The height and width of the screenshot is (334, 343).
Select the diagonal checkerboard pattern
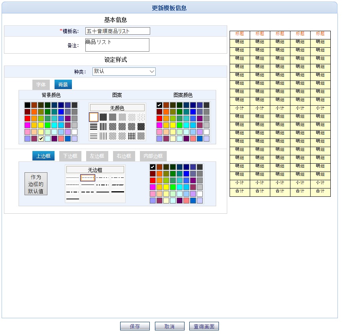coord(132,127)
